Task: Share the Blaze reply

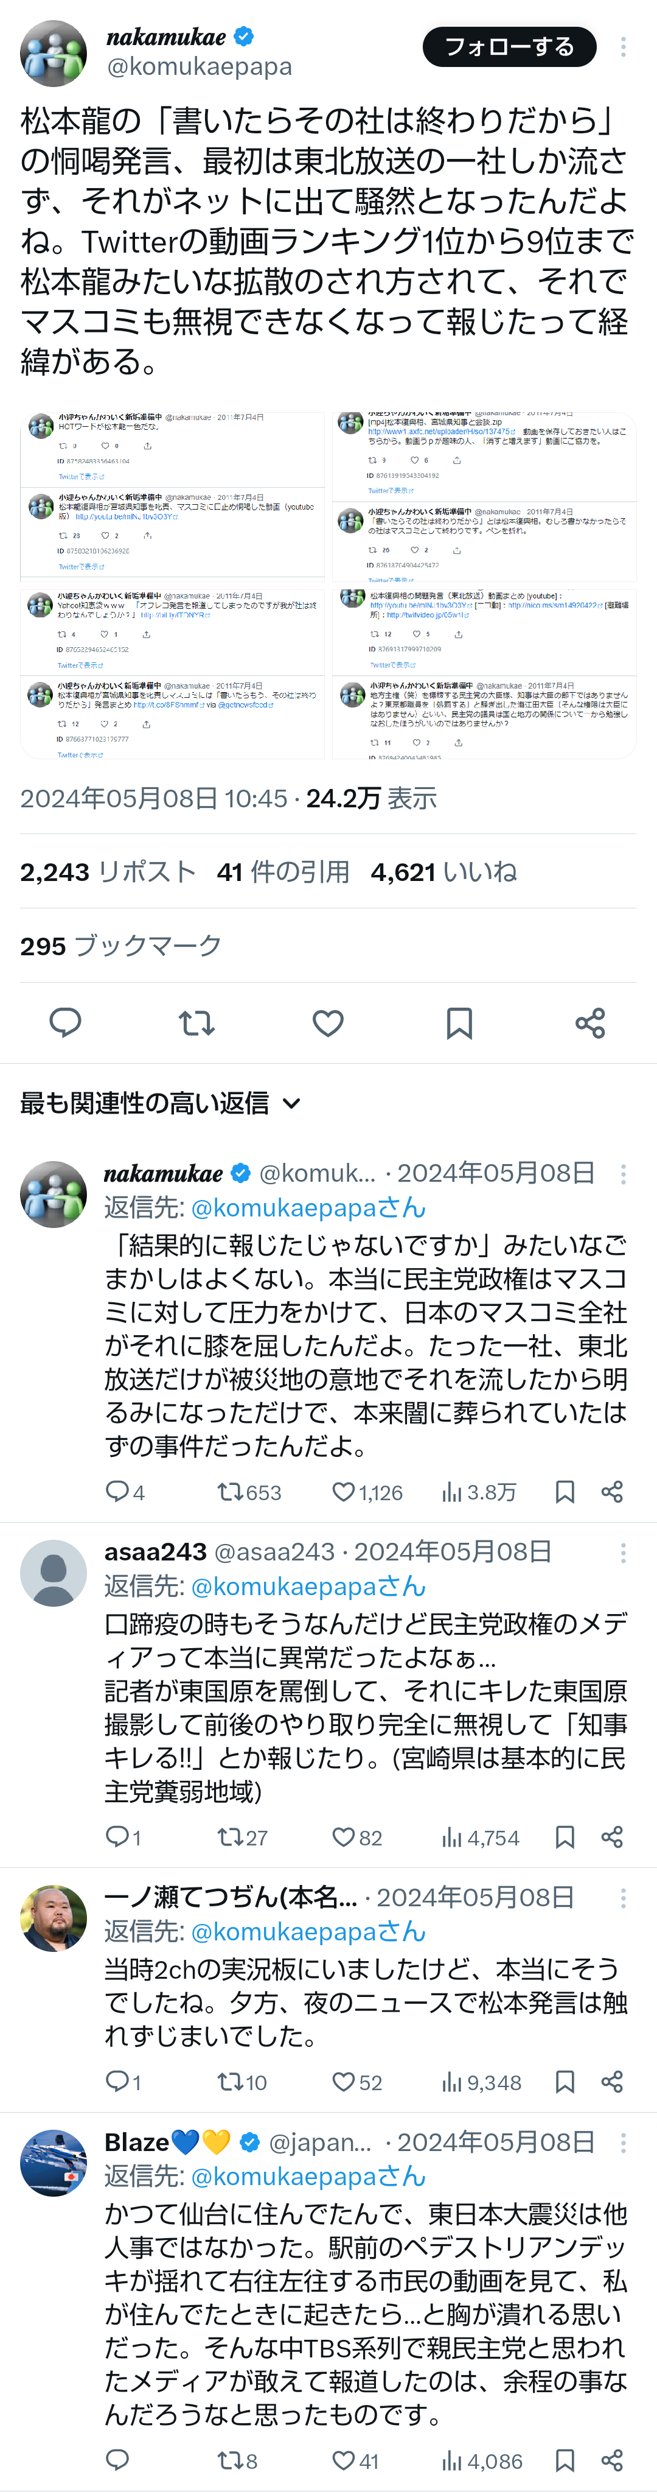Action: (x=611, y=2459)
